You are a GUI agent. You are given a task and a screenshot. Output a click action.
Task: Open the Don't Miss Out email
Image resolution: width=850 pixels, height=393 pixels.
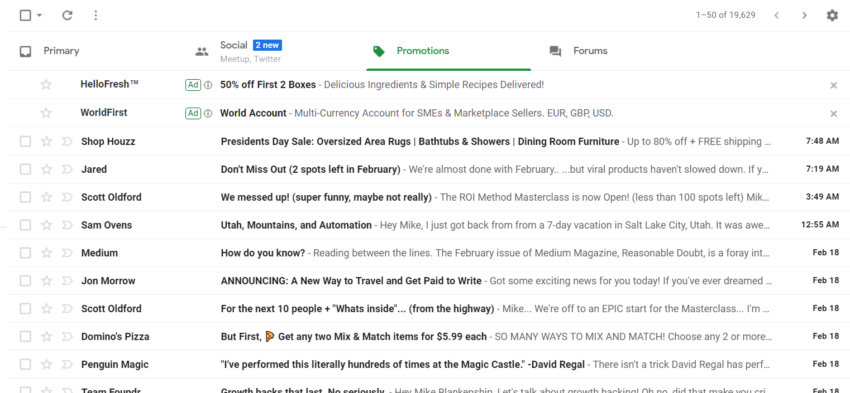(428, 169)
